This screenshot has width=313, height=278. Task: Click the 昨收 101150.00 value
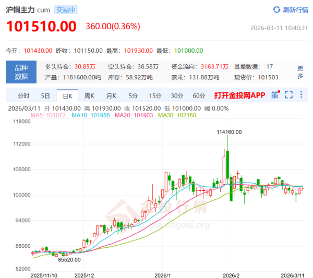coord(88,51)
